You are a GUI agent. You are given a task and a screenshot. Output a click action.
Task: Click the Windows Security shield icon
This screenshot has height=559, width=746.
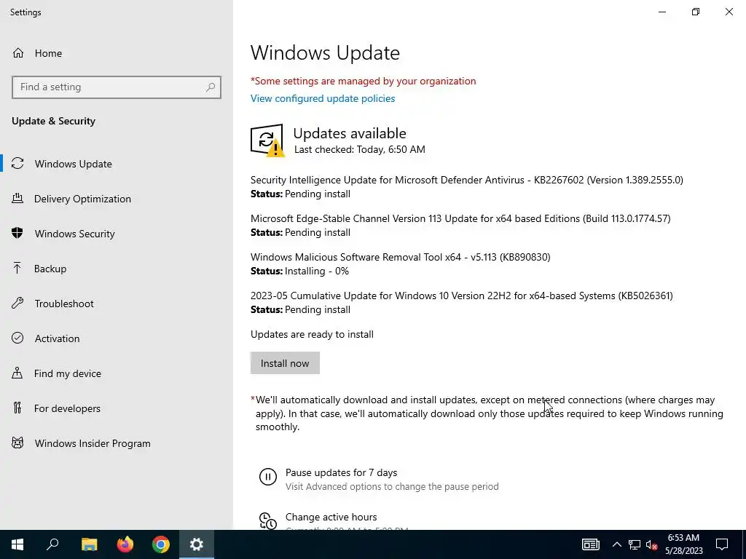click(17, 233)
